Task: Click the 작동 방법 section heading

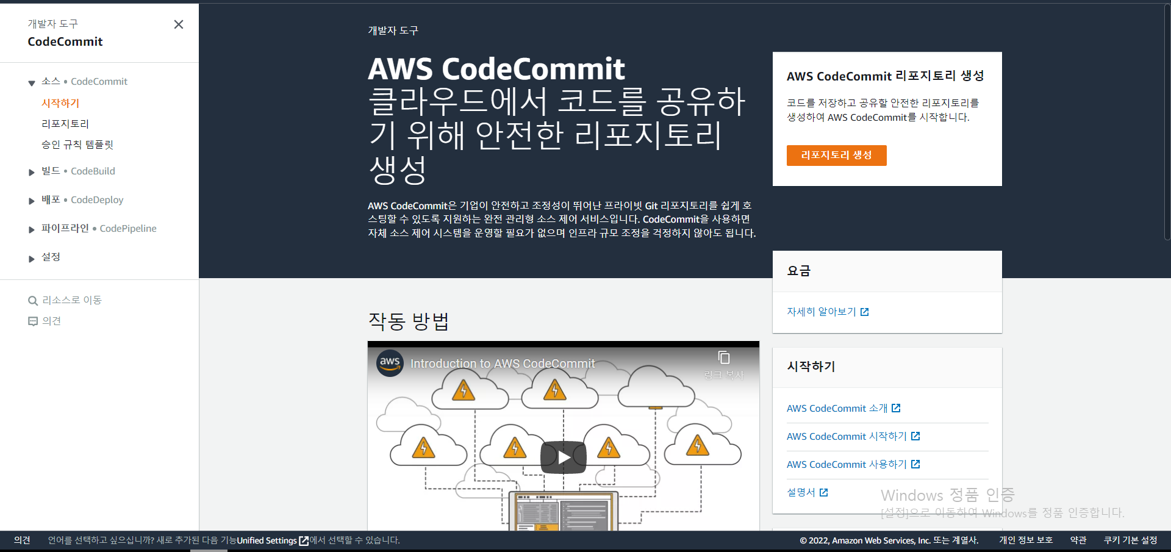Action: click(x=409, y=321)
